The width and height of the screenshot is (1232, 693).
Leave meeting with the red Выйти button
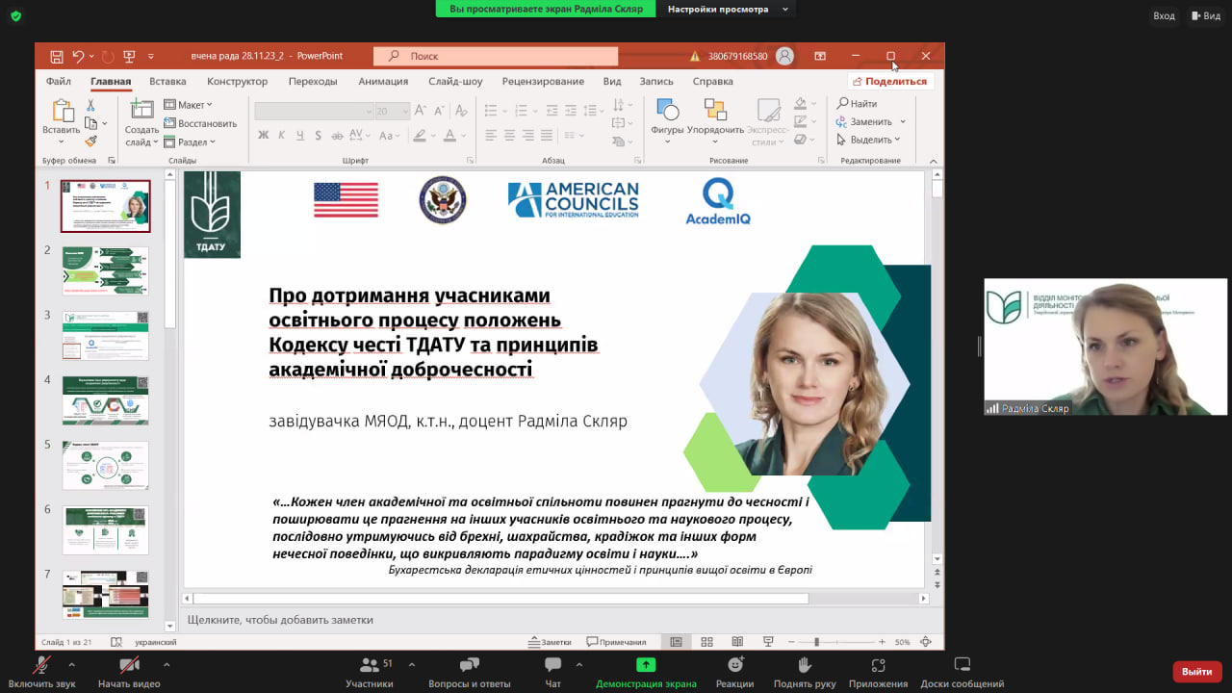click(1197, 671)
